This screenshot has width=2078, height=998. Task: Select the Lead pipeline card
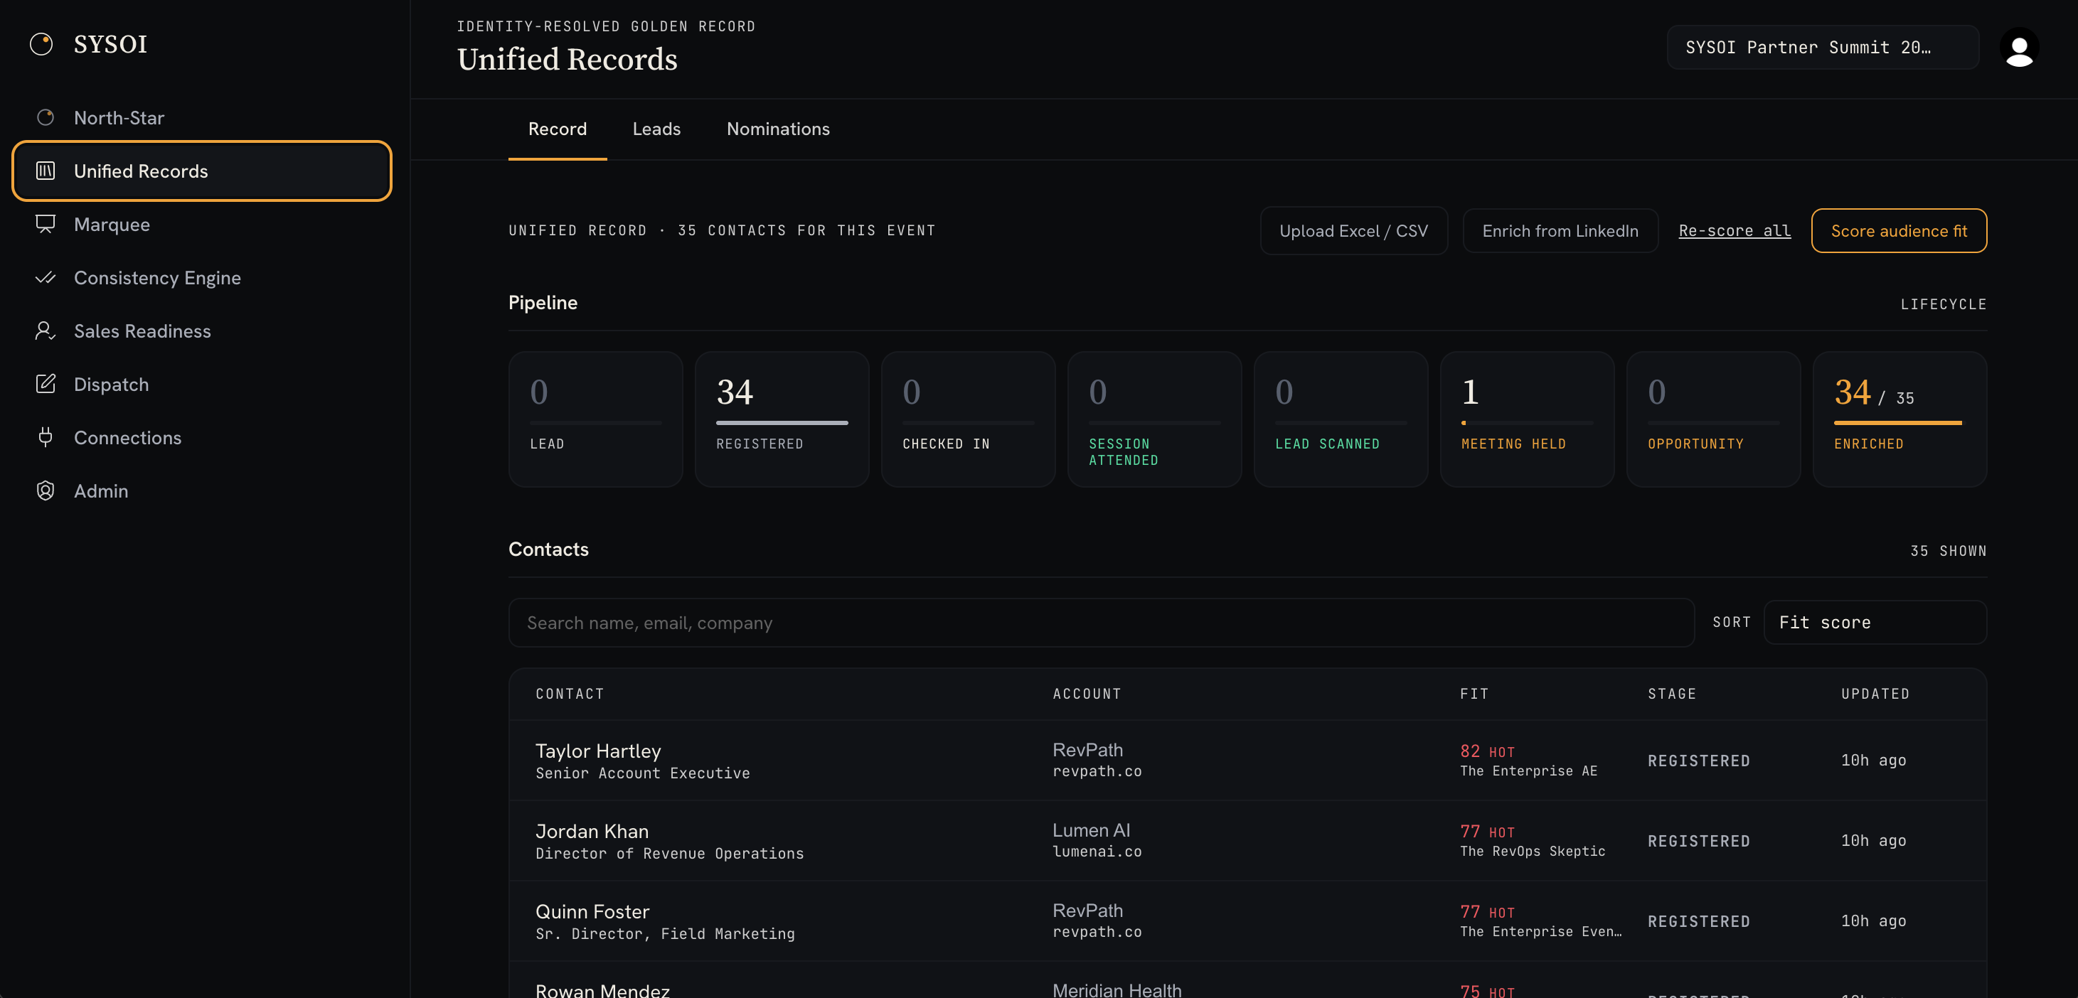coord(595,419)
